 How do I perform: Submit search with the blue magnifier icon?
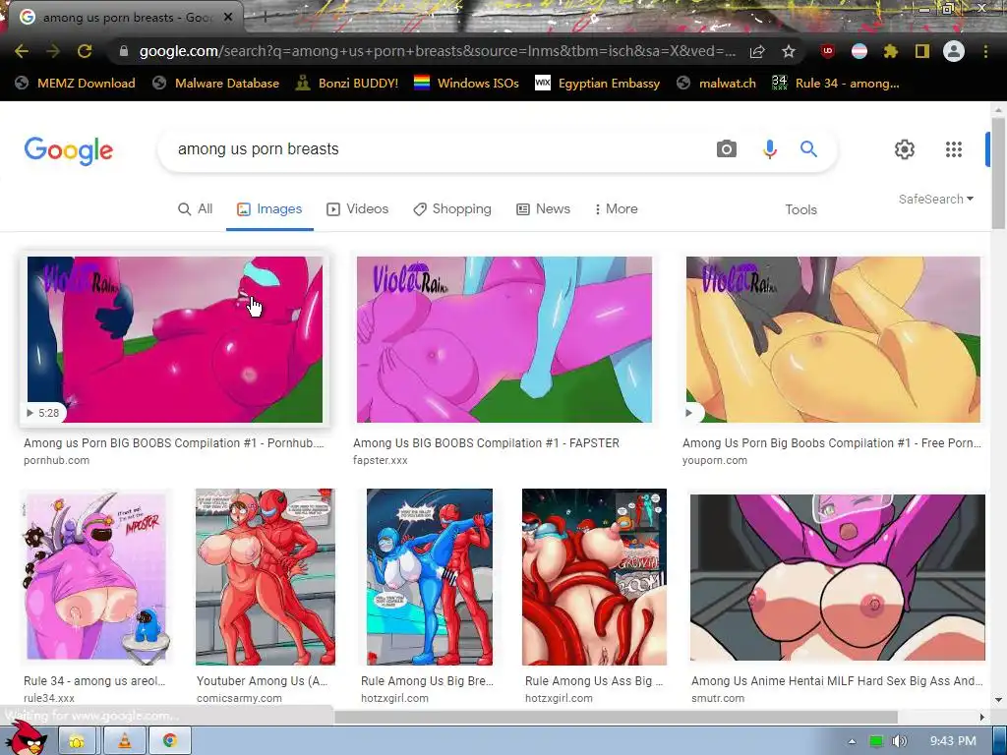(x=808, y=149)
